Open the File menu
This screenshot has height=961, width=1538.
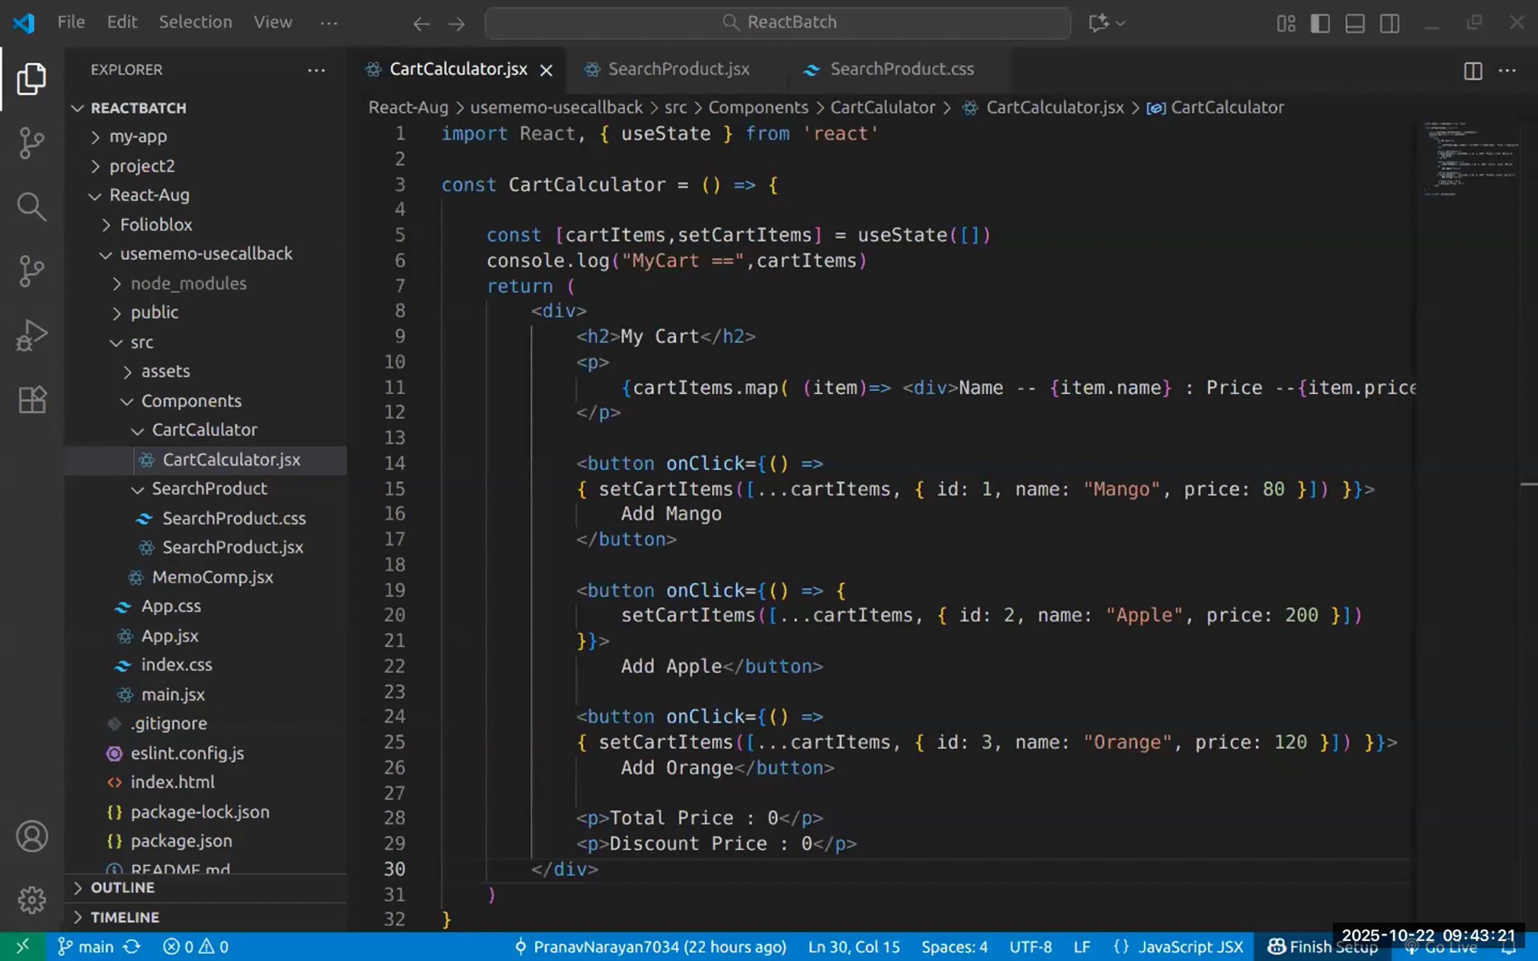click(71, 22)
